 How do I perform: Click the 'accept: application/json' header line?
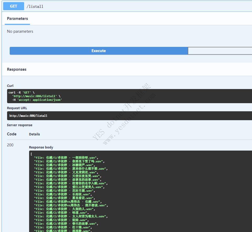point(37,100)
